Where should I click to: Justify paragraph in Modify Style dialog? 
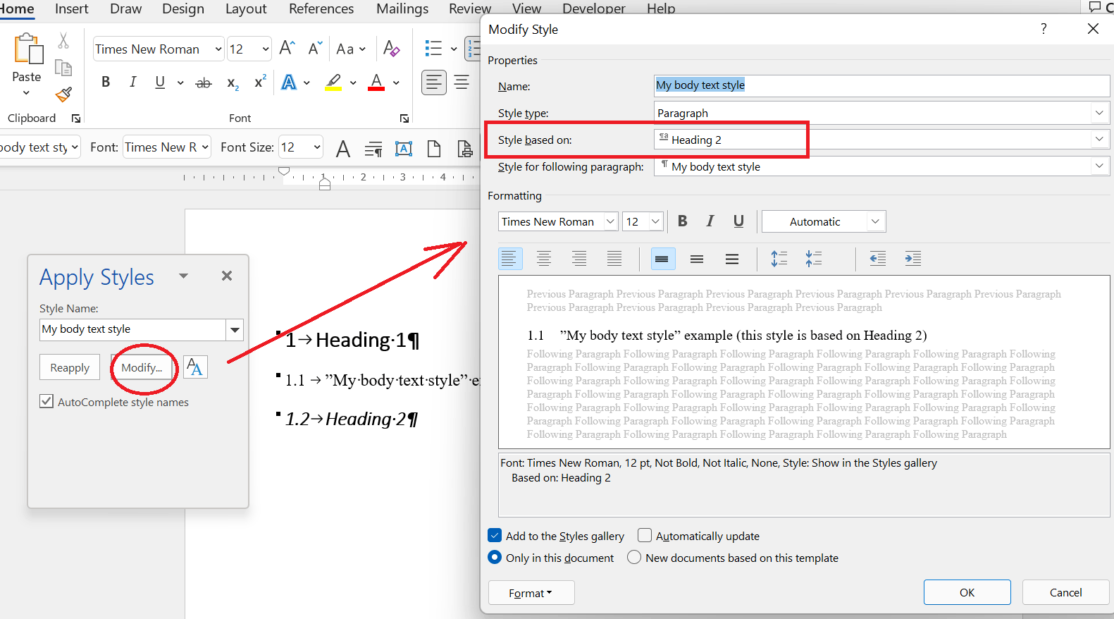(614, 259)
